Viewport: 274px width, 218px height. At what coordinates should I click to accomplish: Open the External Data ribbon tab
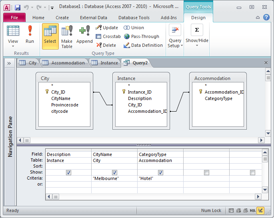pyautogui.click(x=94, y=18)
